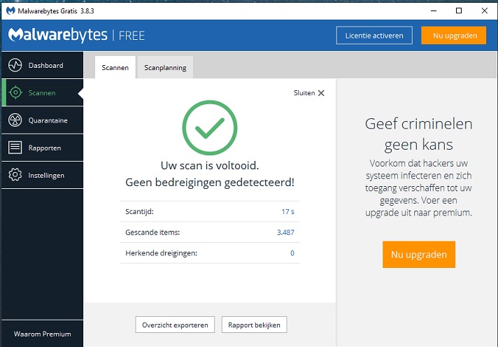Open the Waarom Premium link
The image size is (498, 347).
pyautogui.click(x=42, y=334)
